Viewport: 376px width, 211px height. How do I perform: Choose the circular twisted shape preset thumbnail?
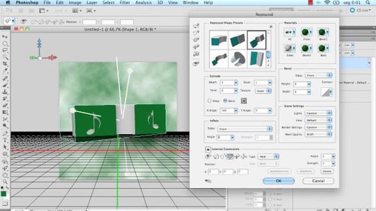click(x=238, y=59)
